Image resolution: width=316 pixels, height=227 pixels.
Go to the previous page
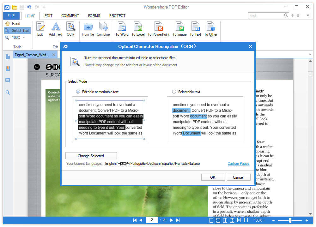tap(141, 220)
